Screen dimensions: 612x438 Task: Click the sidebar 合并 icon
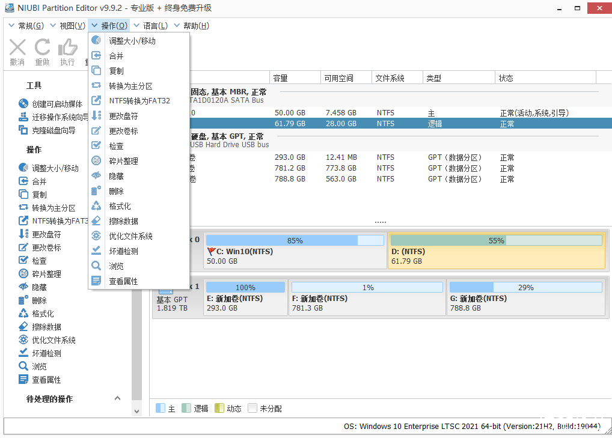[x=23, y=181]
